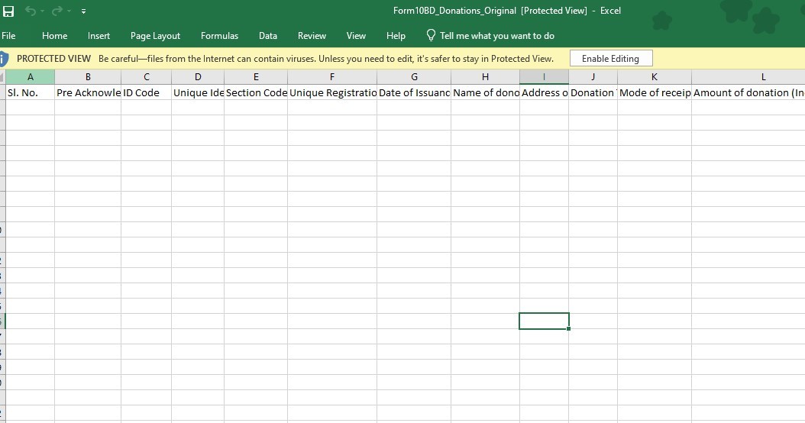Open the Data tab
The height and width of the screenshot is (423, 805).
point(267,35)
